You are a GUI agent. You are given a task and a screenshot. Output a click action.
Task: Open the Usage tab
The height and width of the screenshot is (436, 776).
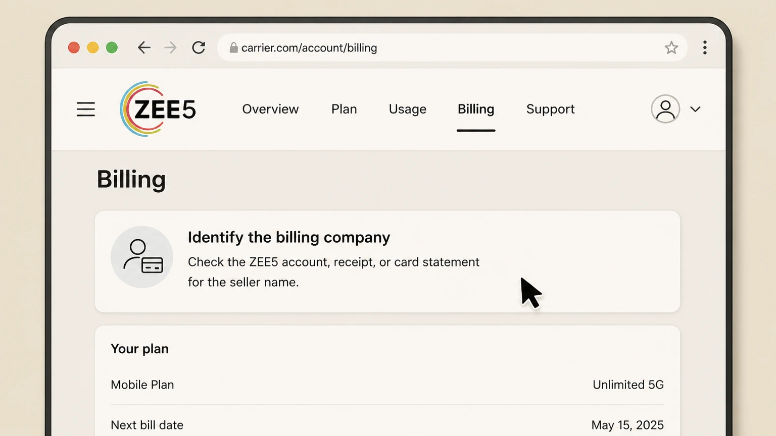tap(408, 109)
